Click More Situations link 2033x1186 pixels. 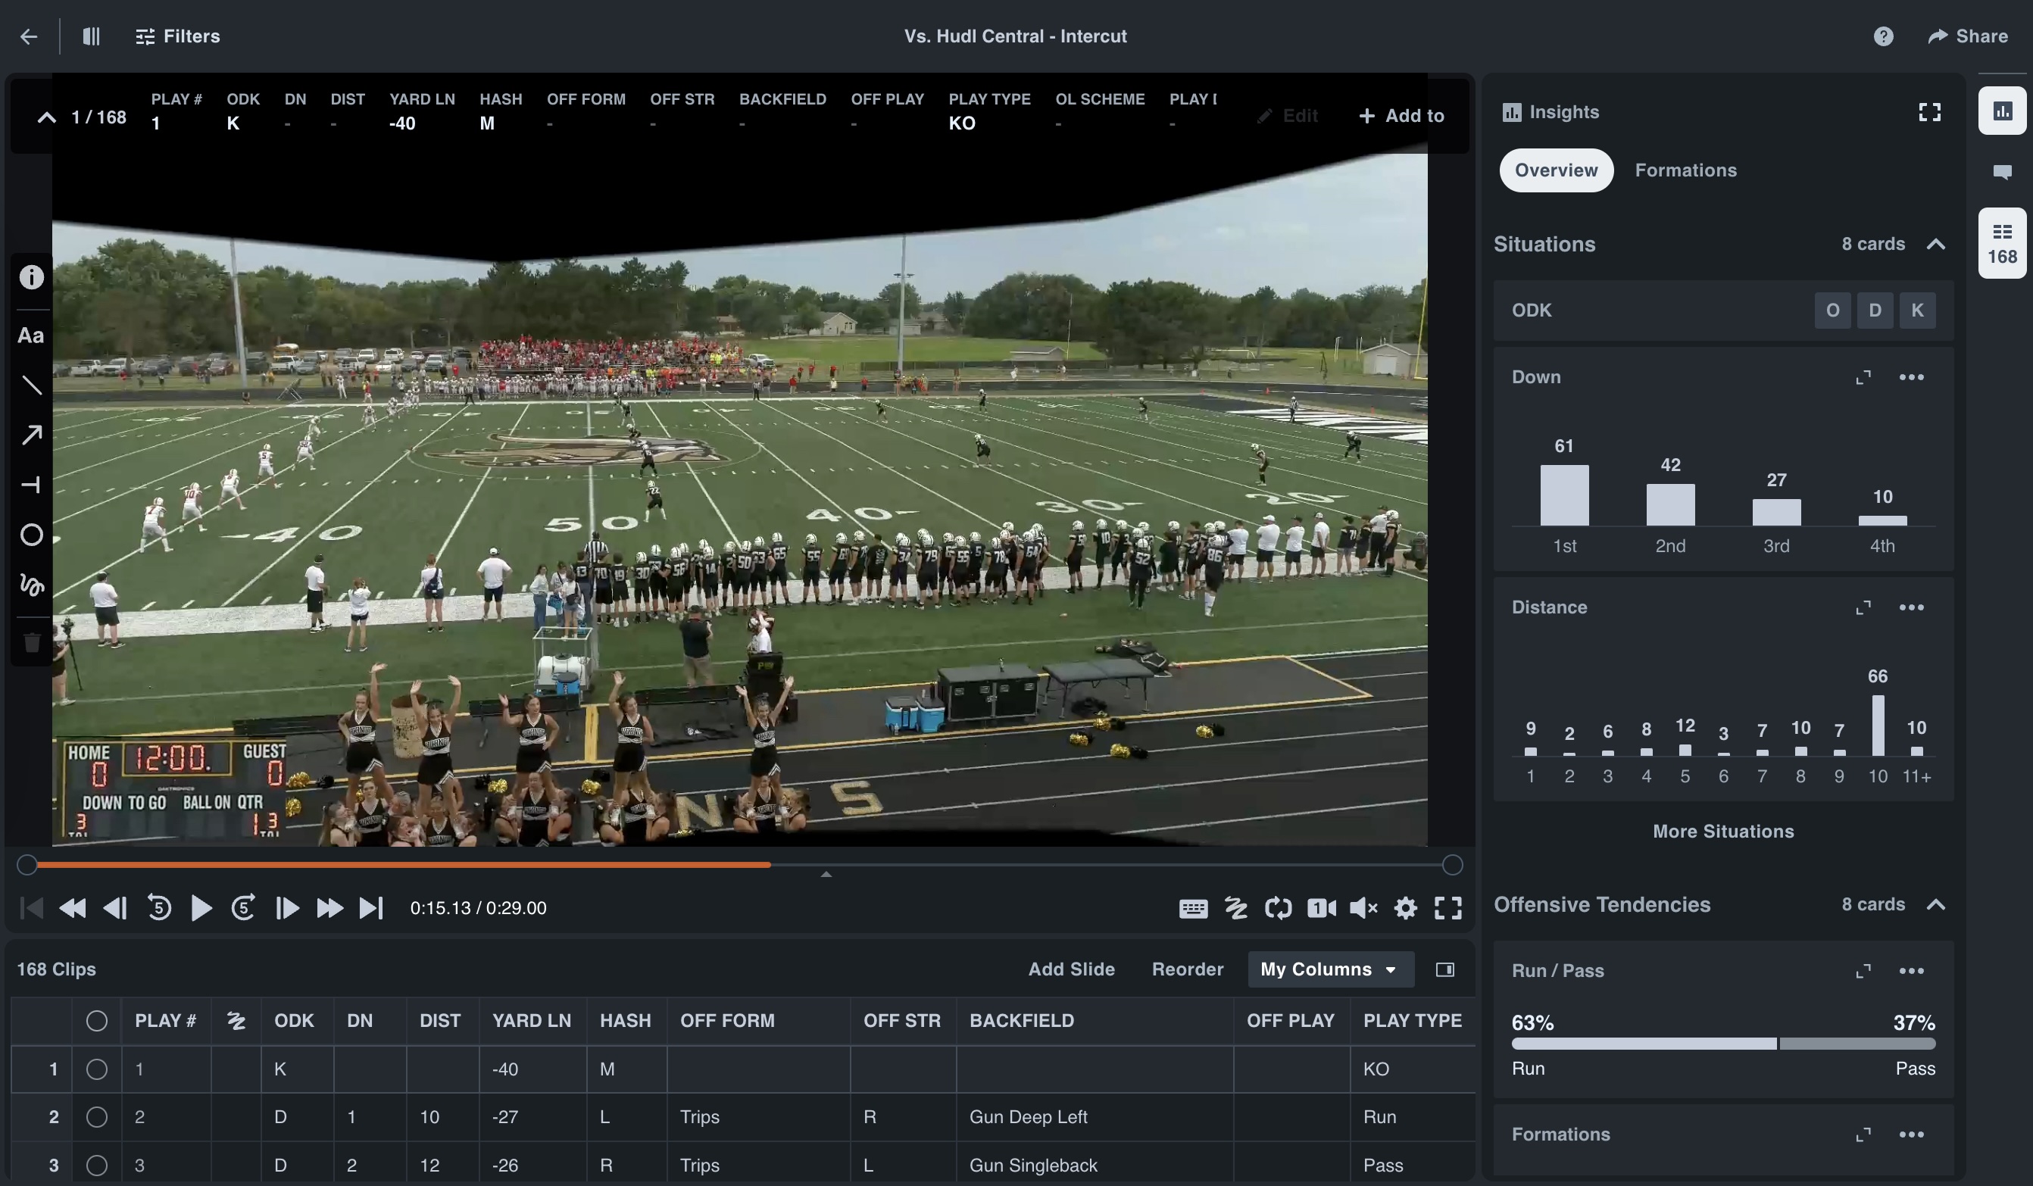[1723, 832]
